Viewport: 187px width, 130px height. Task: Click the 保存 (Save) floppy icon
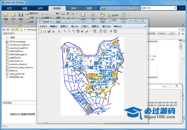[21, 15]
